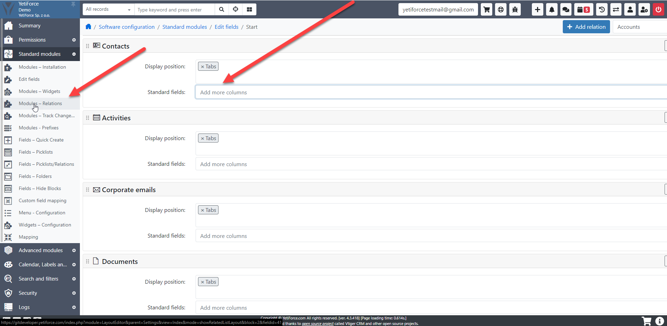Click the keyword search input field
Image resolution: width=667 pixels, height=326 pixels.
tap(175, 9)
